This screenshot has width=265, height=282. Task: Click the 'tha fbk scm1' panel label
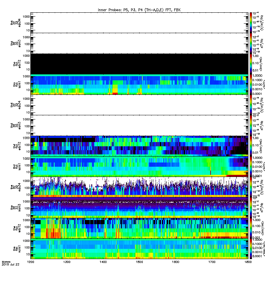pos(17,85)
